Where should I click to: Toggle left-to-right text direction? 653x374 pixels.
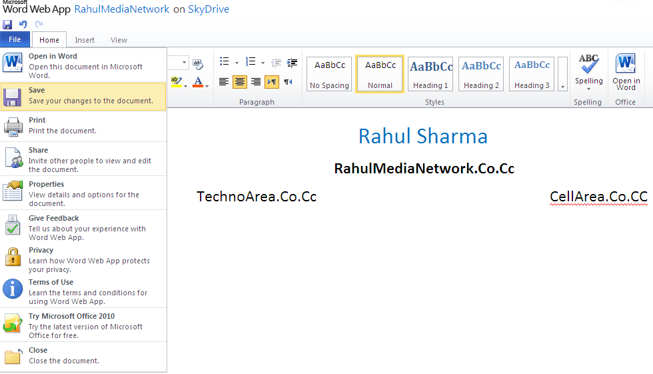[x=272, y=81]
